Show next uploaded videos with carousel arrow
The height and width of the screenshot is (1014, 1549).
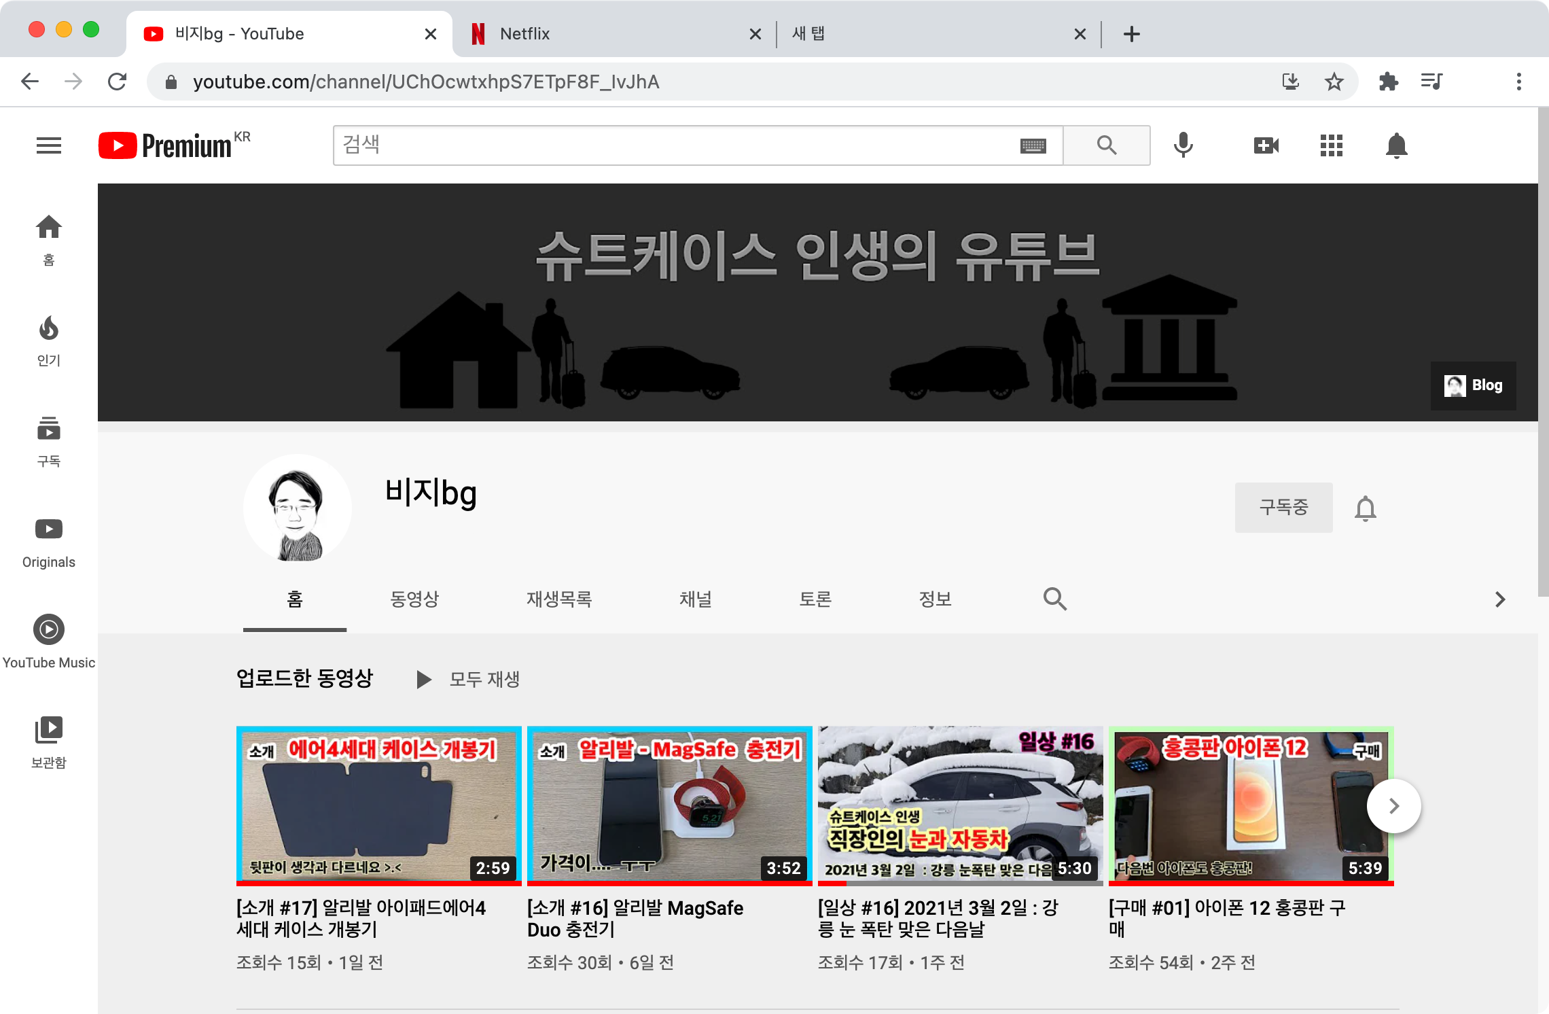(x=1393, y=805)
